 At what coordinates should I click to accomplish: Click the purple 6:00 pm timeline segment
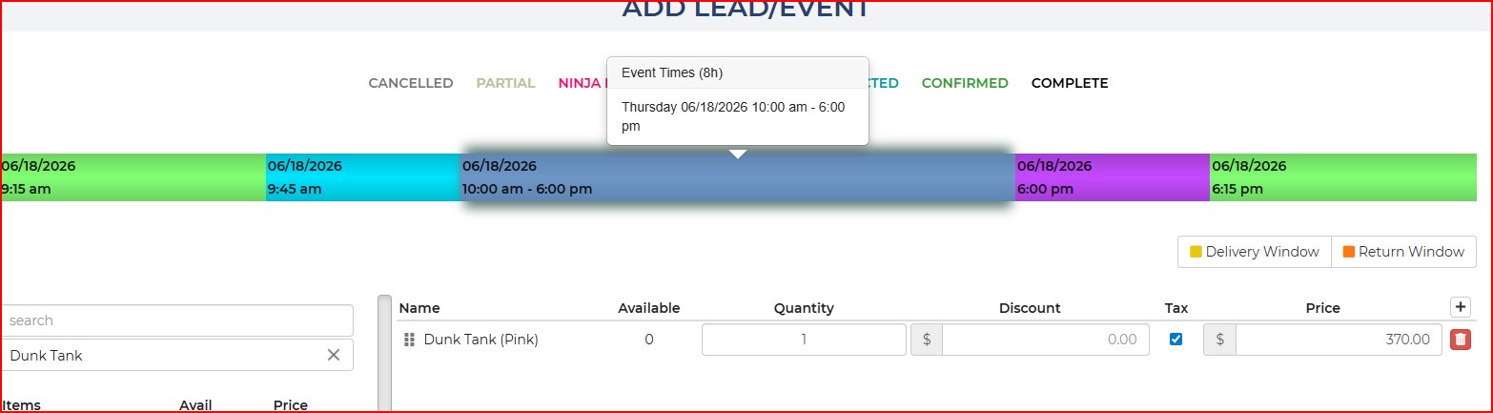(1112, 177)
